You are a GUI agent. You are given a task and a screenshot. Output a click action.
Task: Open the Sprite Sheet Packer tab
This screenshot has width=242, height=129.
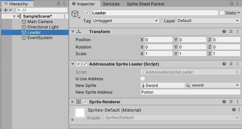[x=146, y=4]
